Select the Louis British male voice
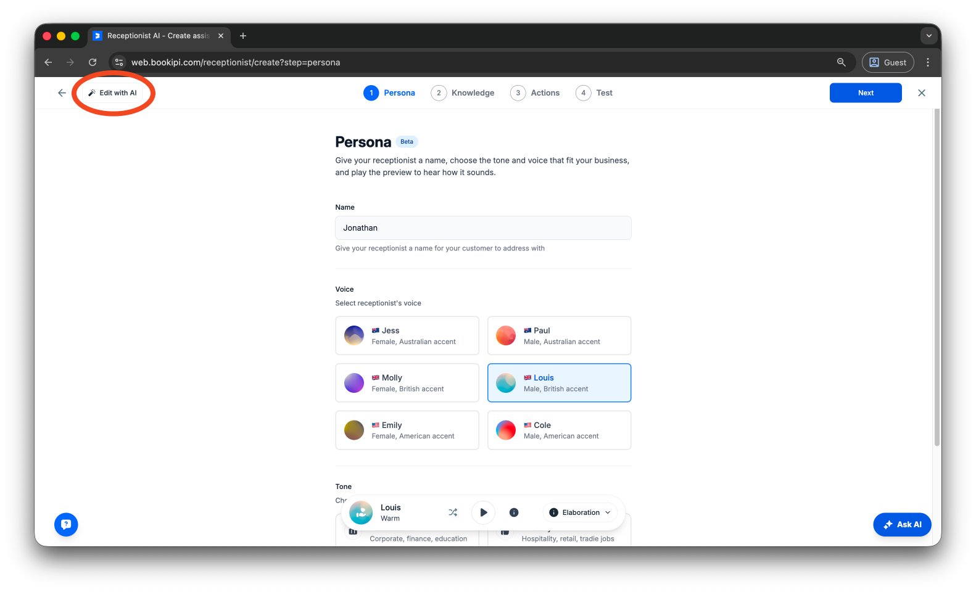The width and height of the screenshot is (976, 592). (560, 383)
